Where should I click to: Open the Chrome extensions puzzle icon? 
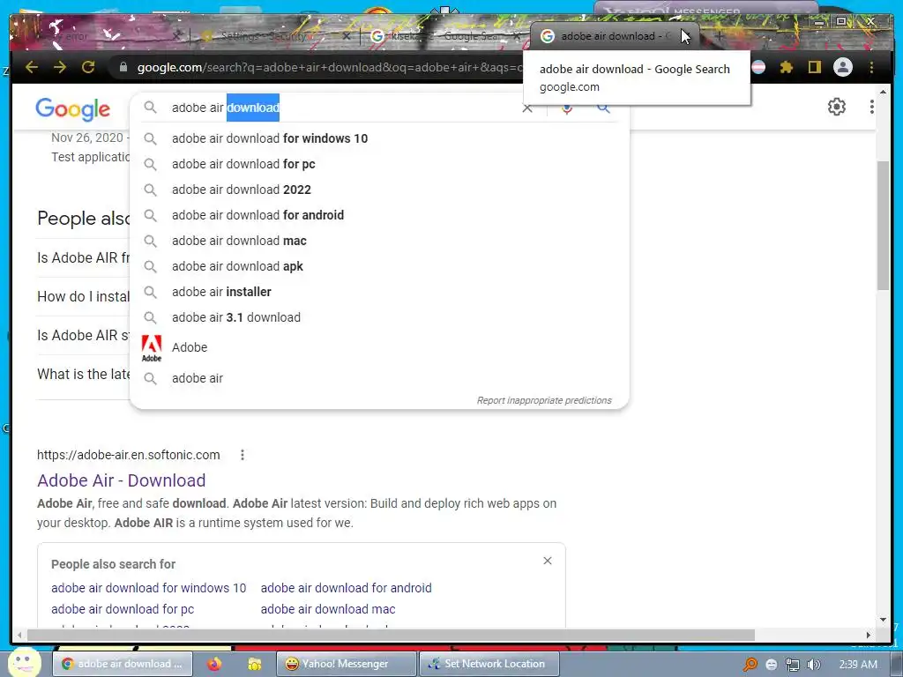coord(786,67)
